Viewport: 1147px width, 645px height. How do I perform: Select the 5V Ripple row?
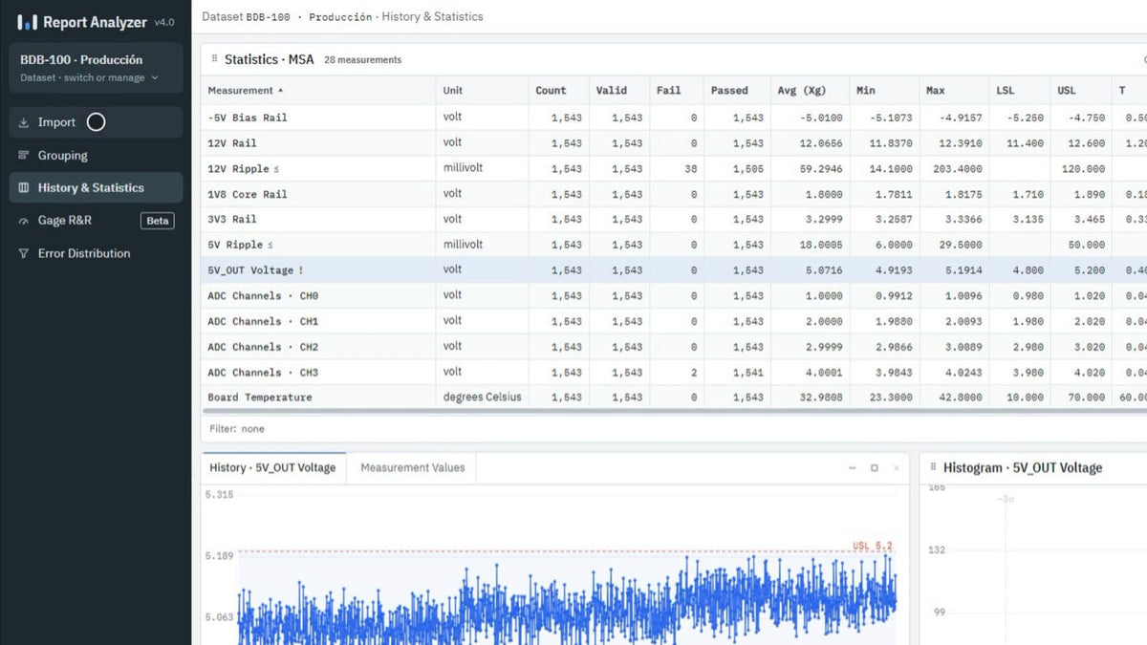click(674, 245)
